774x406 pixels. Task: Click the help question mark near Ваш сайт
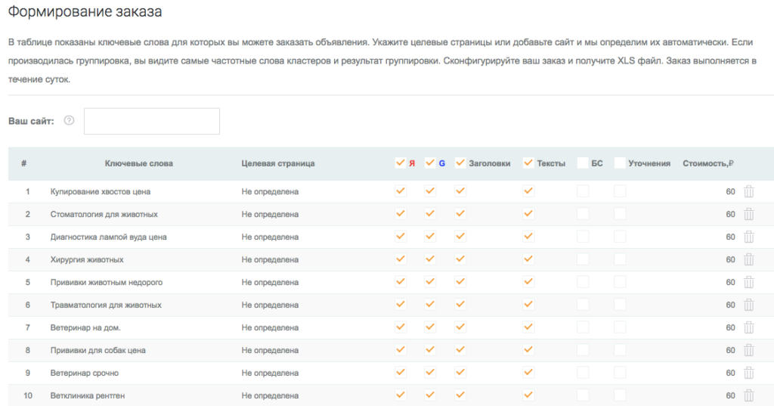[x=70, y=121]
